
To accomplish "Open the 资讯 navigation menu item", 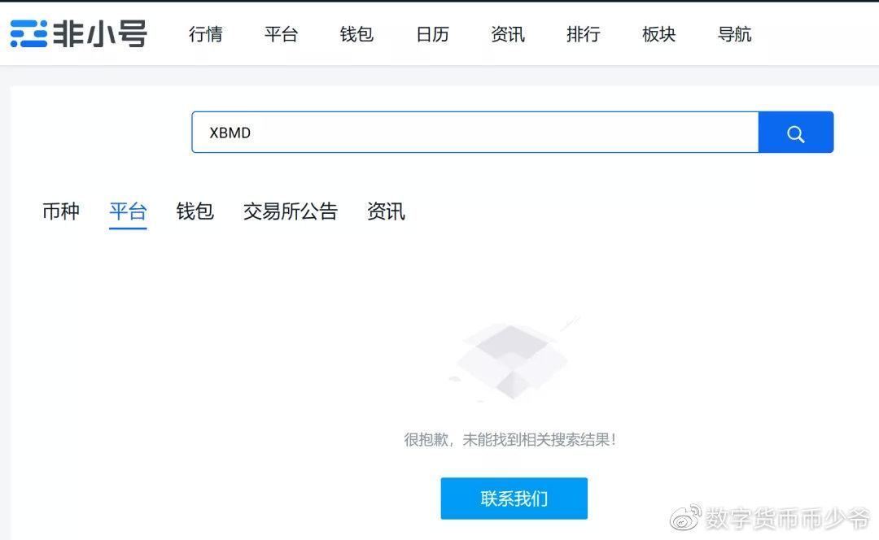I will point(507,34).
